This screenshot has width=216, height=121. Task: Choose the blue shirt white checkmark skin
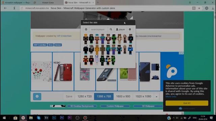(x=131, y=50)
